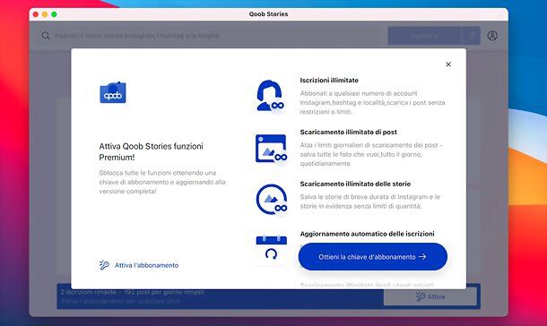Click the key icon beside Attiva l'abbonamento
Screen dimensions: 547x326
tap(104, 265)
